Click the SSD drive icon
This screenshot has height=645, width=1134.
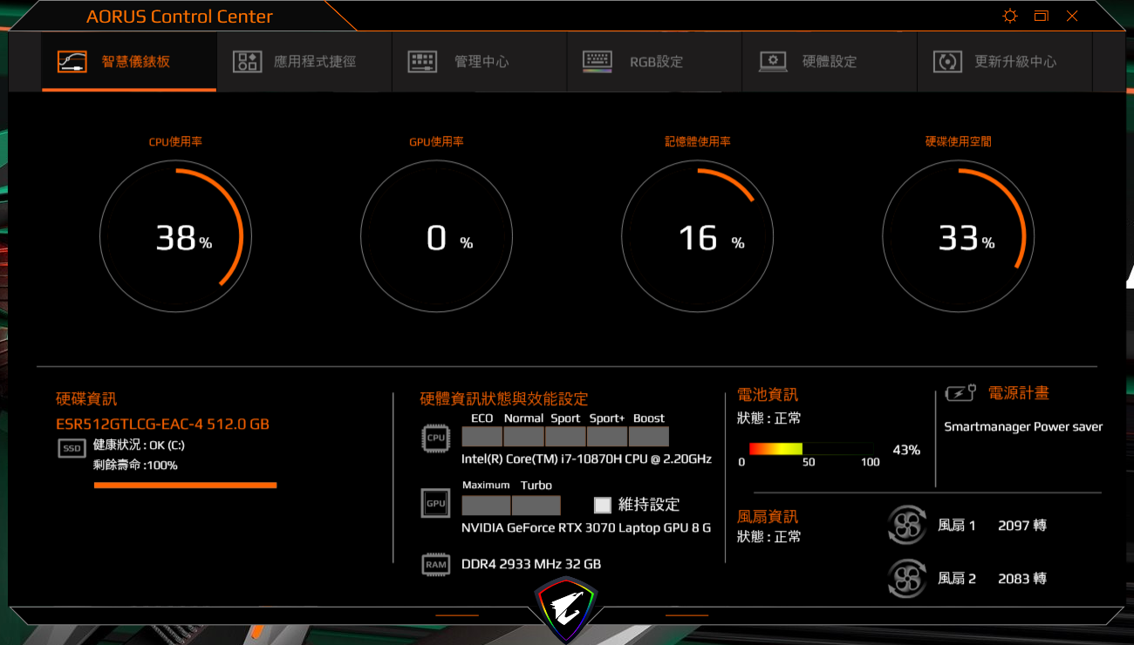tap(72, 448)
